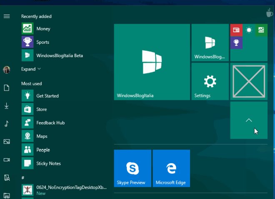Screen dimensions: 275x199
Task: Expand the Recently added list
Action: [x=31, y=69]
